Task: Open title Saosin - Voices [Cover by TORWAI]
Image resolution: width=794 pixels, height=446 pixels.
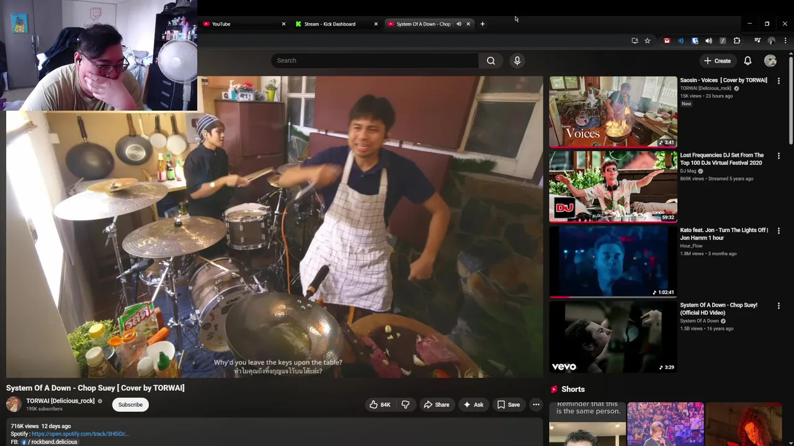Action: coord(723,81)
